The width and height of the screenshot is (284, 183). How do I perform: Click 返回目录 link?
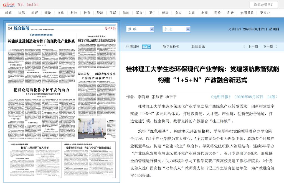click(x=199, y=47)
